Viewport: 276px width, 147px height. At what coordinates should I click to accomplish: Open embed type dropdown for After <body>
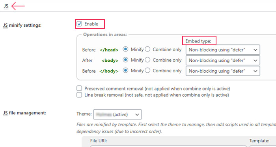tap(223, 61)
